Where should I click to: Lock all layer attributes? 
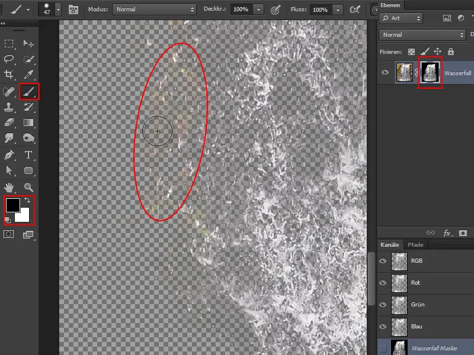point(451,51)
